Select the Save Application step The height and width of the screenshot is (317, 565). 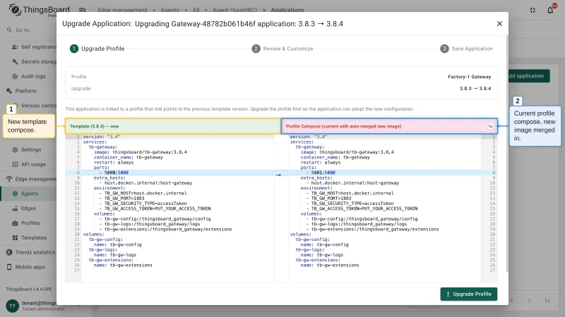466,49
